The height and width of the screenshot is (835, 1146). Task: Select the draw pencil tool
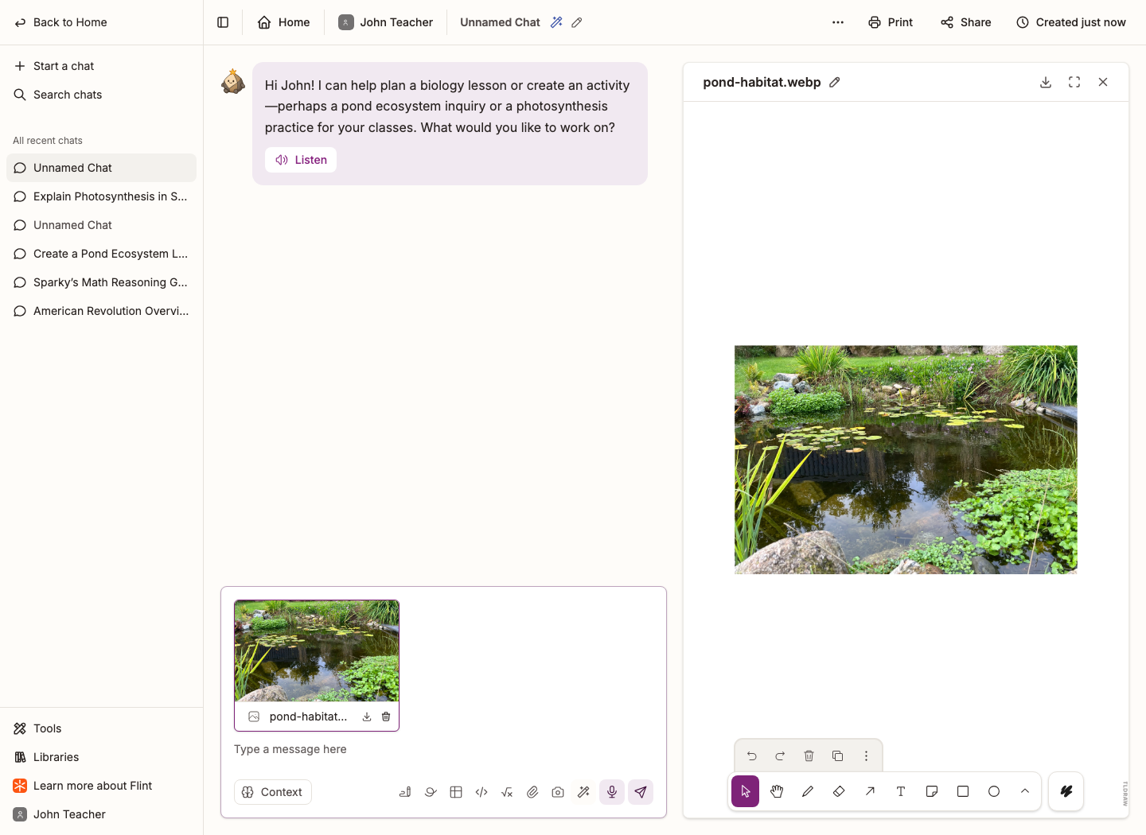click(808, 791)
